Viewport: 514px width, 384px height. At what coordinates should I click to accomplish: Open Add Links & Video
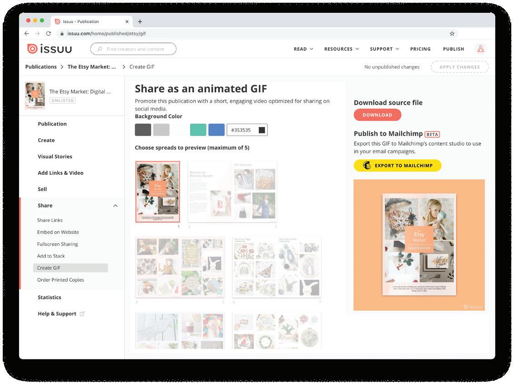click(x=60, y=173)
